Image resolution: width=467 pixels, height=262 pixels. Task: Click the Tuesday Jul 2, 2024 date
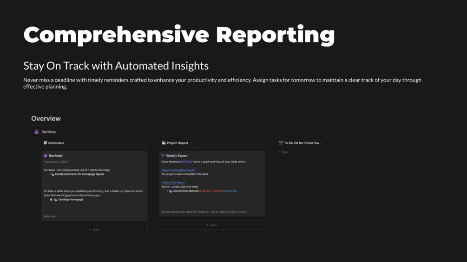click(56, 162)
